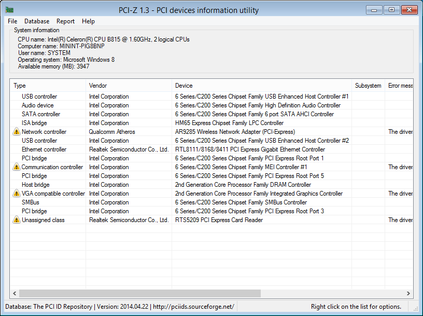This screenshot has height=316, width=423.
Task: Click warning icon beside VGA compatible controller
Action: point(17,194)
